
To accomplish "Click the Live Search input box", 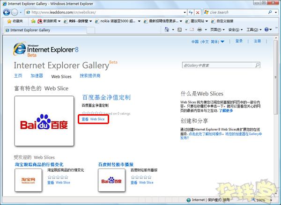I will 237,12.
